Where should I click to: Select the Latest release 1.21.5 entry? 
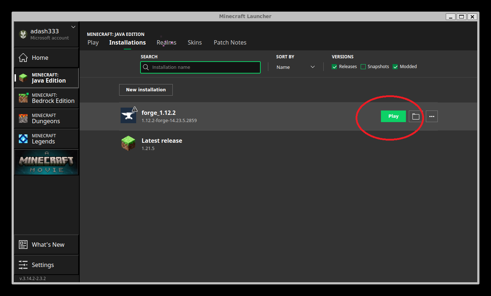[278, 144]
